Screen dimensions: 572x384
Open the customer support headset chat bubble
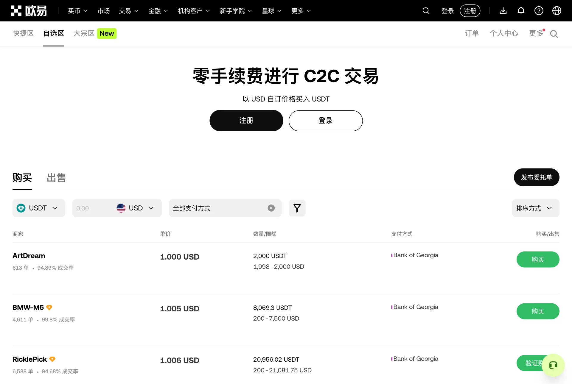[x=553, y=365]
